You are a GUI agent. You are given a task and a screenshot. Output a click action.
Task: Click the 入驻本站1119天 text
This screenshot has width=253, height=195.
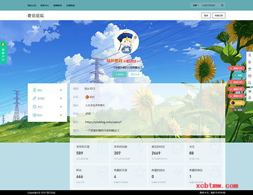tap(95, 105)
